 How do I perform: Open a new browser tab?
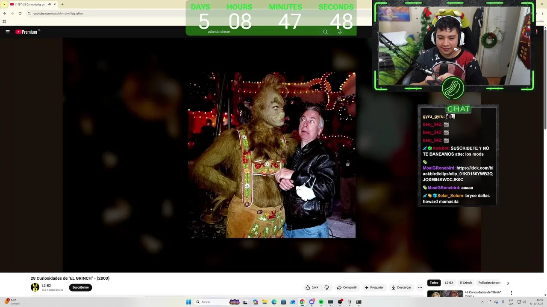point(62,4)
